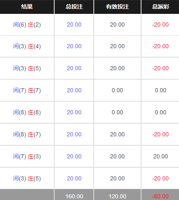Image resolution: width=179 pixels, height=200 pixels.
Task: Select the 闲(7) 庄(7) tie result
Action: click(27, 90)
